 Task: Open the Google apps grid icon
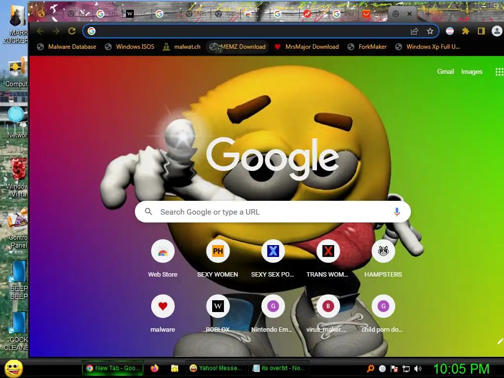499,72
